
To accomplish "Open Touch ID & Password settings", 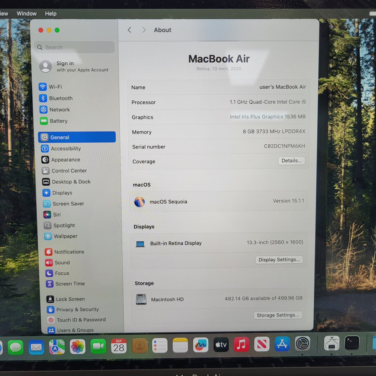I will click(x=77, y=320).
